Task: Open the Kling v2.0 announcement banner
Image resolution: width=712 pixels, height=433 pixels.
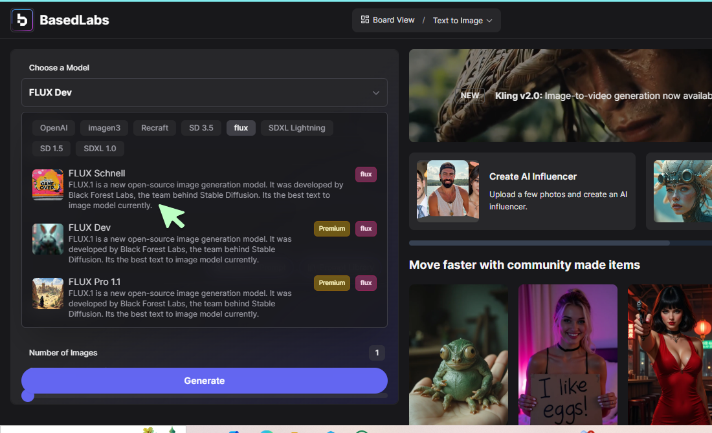Action: click(x=561, y=96)
